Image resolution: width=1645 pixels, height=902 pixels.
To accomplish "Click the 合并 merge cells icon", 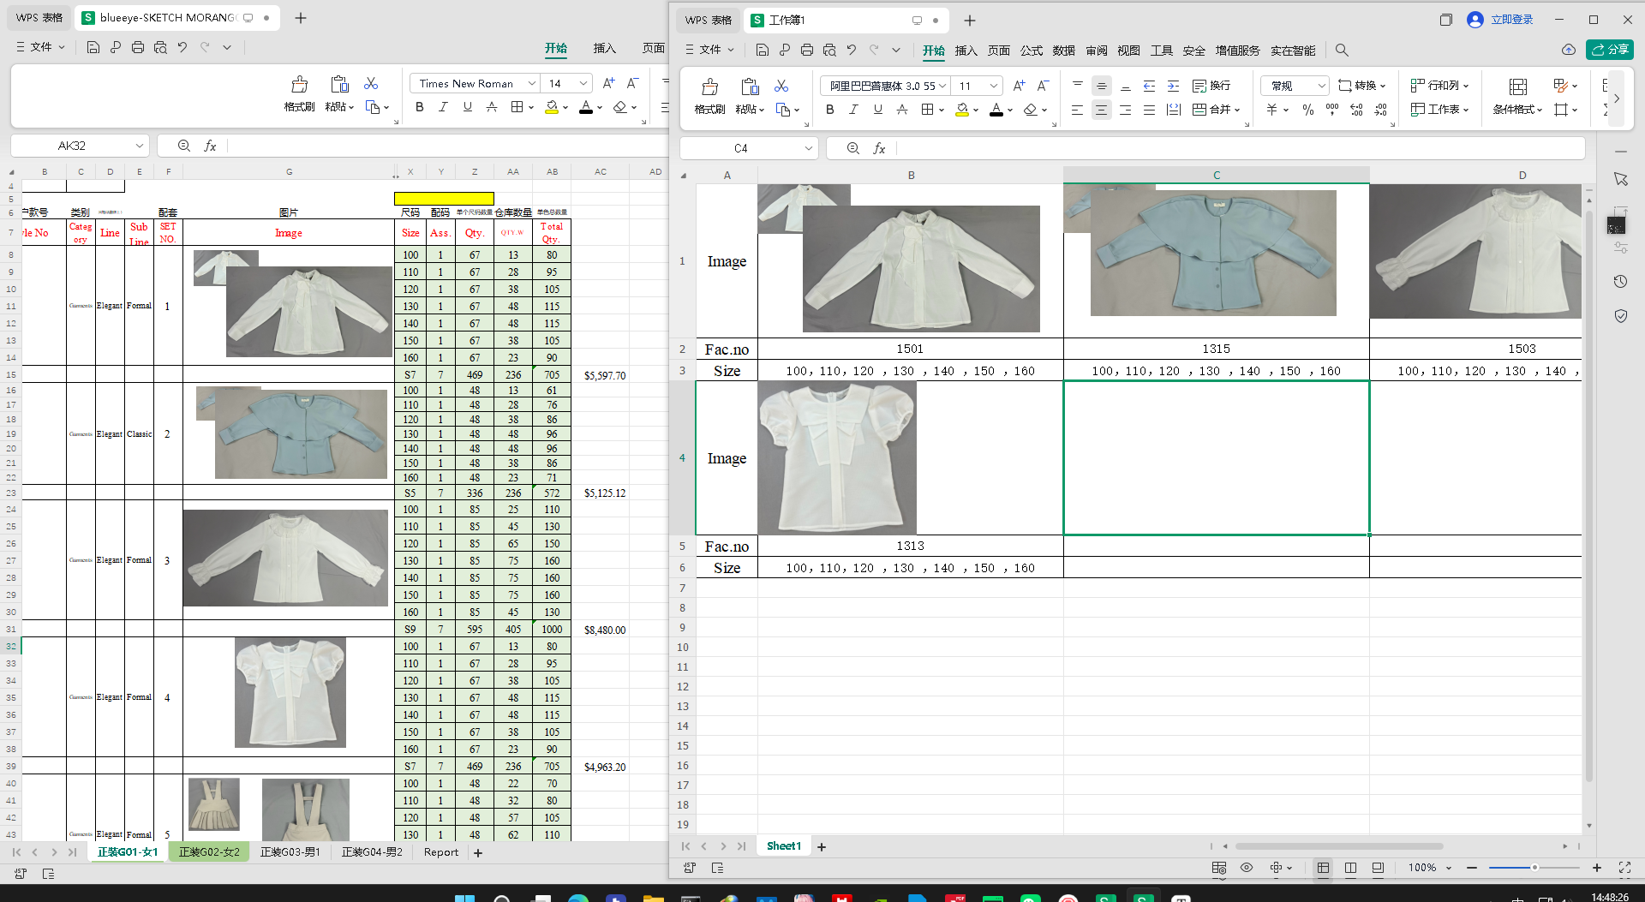I will [1200, 110].
